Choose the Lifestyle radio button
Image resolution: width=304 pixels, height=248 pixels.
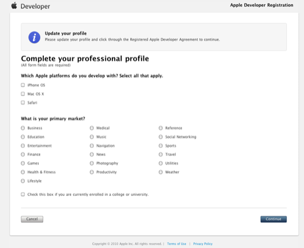[23, 181]
